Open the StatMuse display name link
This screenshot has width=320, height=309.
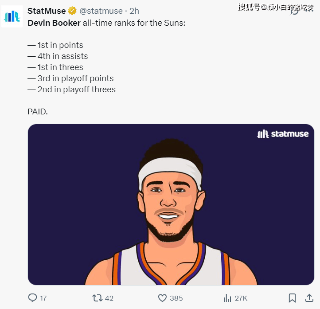(47, 11)
